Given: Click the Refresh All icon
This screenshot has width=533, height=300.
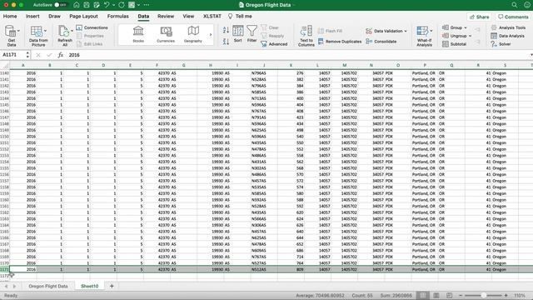Looking at the screenshot, I should (63, 32).
